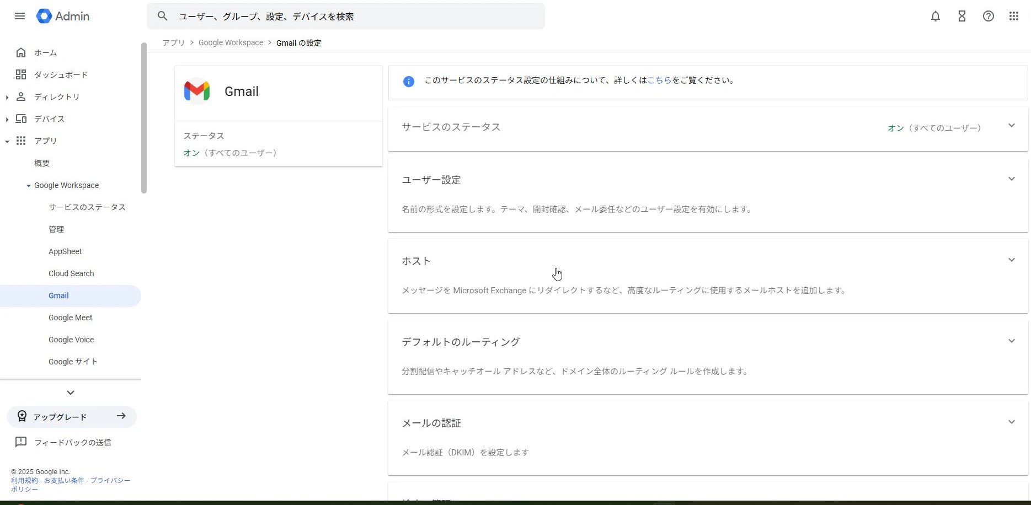Screen dimensions: 1031x505
Task: Open the notifications bell
Action: [935, 16]
